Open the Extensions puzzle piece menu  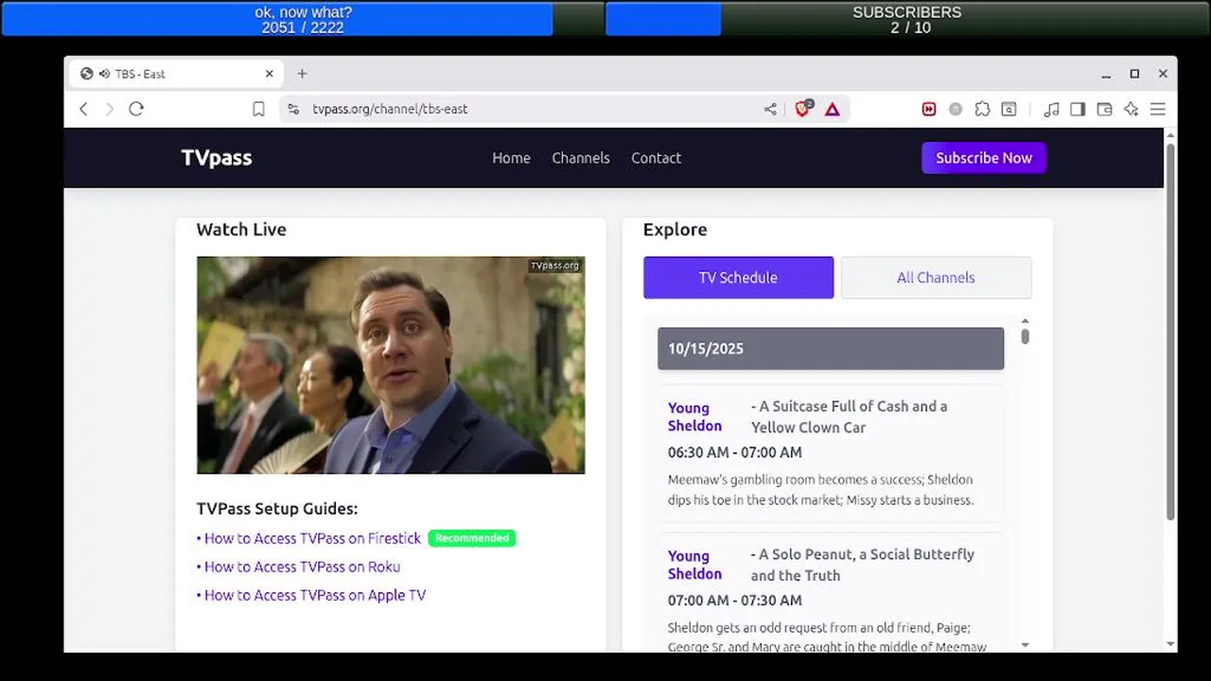[982, 109]
